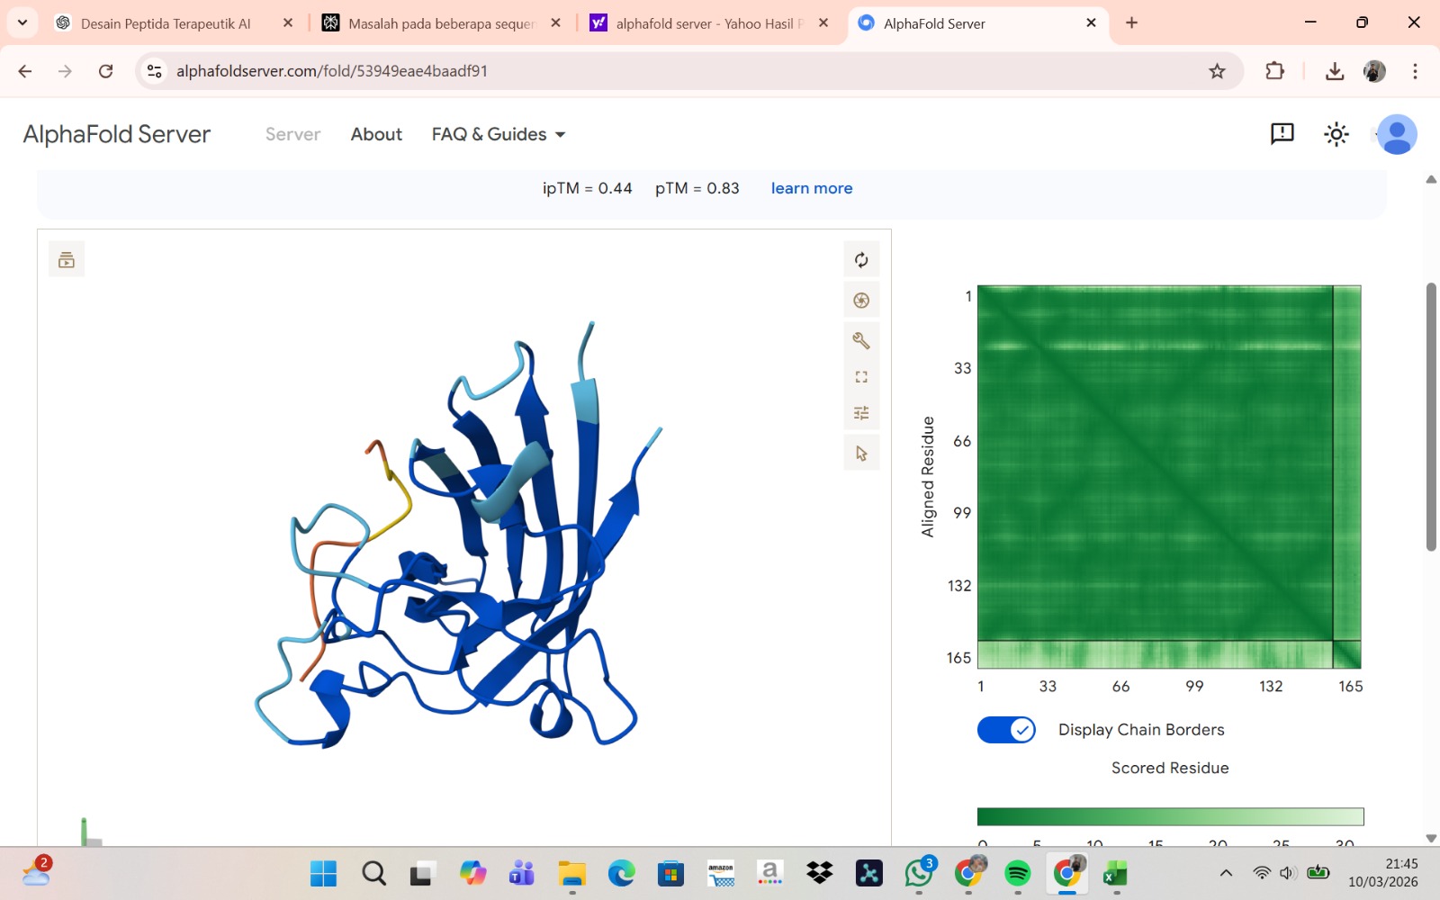Open the About page
Image resolution: width=1440 pixels, height=900 pixels.
coord(376,134)
